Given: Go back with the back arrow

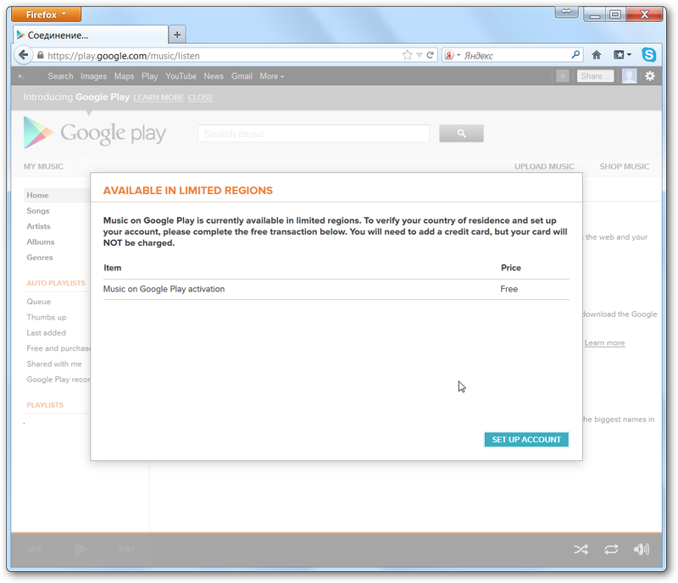Looking at the screenshot, I should pos(24,55).
